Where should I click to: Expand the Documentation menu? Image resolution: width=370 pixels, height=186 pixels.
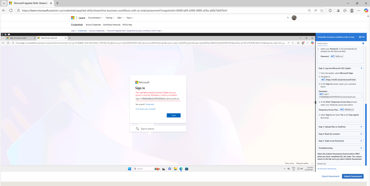[x=95, y=18]
